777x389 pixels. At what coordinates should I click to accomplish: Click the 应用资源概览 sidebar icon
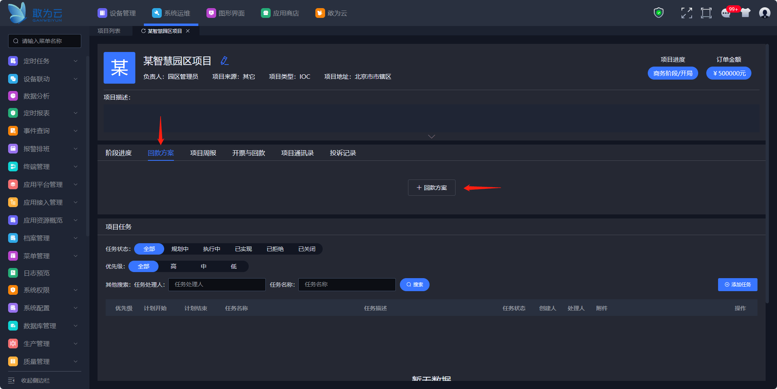click(x=13, y=220)
